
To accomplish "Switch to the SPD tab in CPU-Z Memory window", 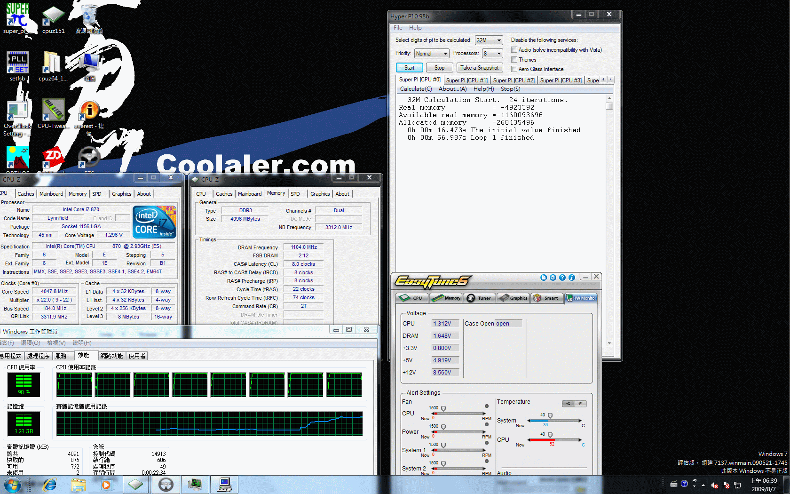I will tap(295, 194).
